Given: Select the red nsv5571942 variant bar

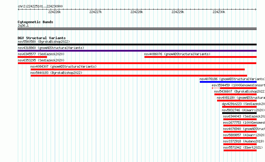Looking at the screenshot, I should (240, 150).
